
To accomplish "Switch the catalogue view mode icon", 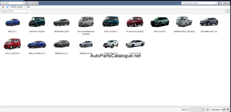I will click(x=227, y=11).
